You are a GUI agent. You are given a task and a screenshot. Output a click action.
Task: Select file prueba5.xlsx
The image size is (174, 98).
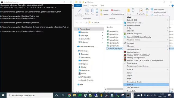tap(114, 34)
